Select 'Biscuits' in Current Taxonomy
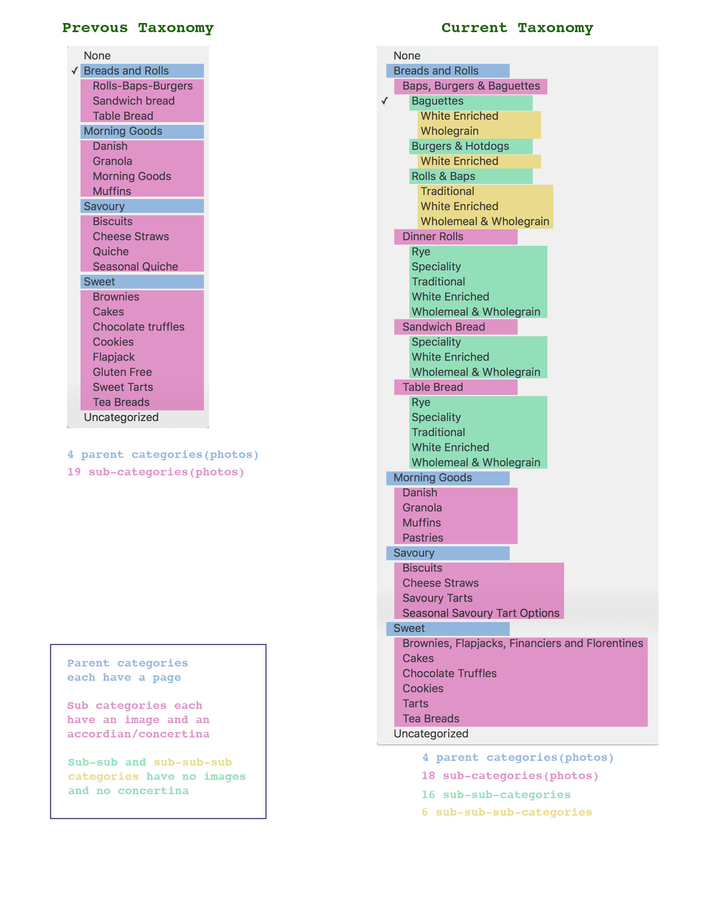This screenshot has width=714, height=902. point(422,568)
